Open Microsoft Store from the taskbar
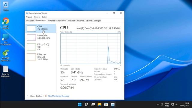 click(106, 104)
